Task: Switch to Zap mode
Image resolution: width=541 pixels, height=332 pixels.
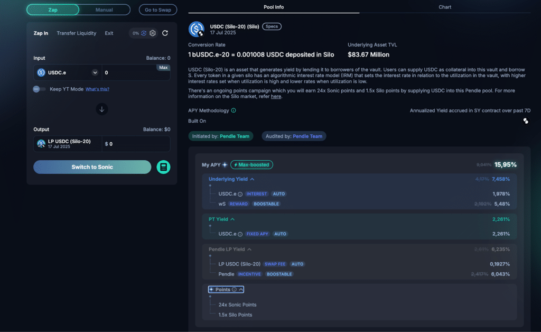Action: tap(53, 10)
